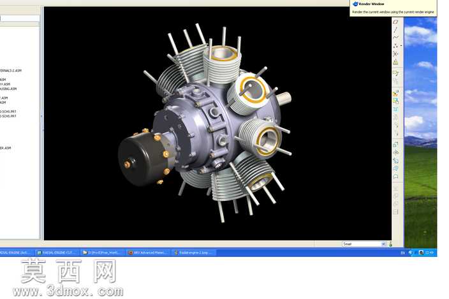Click the system tray clock

point(429,252)
